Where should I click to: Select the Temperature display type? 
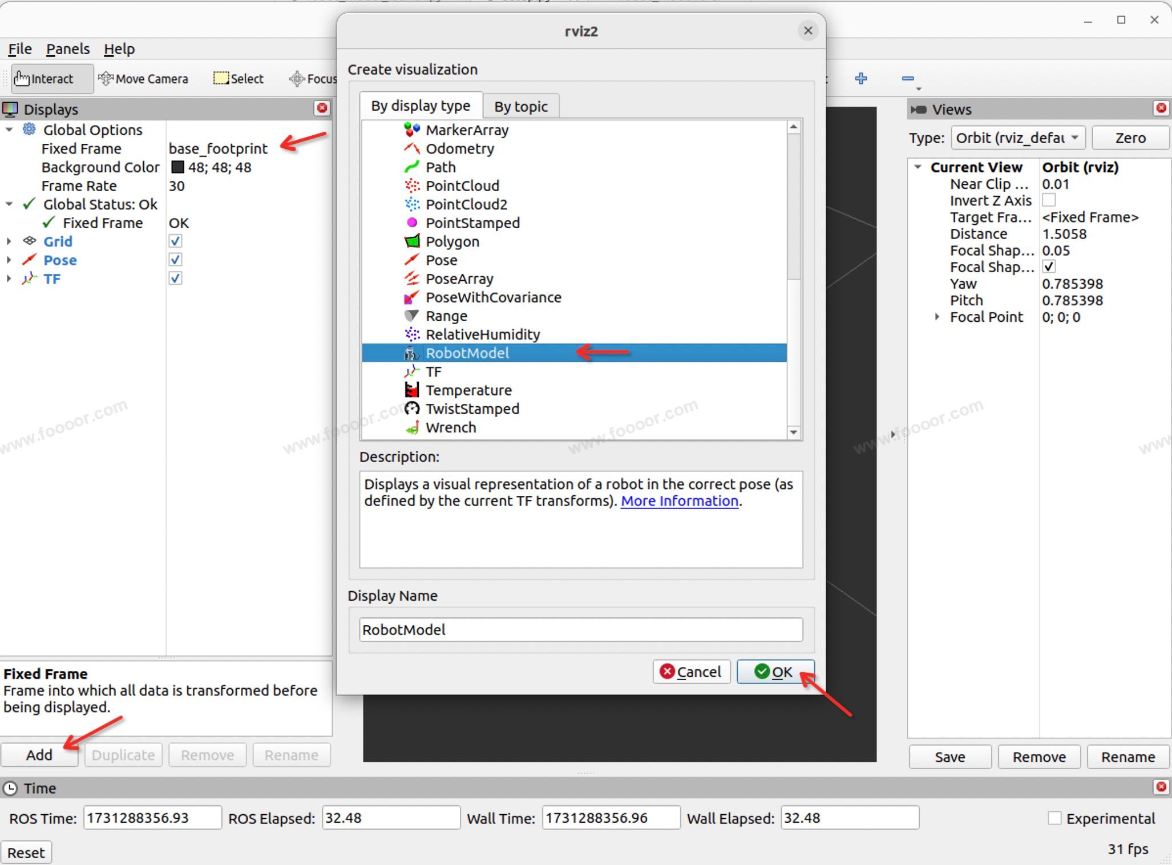[468, 390]
